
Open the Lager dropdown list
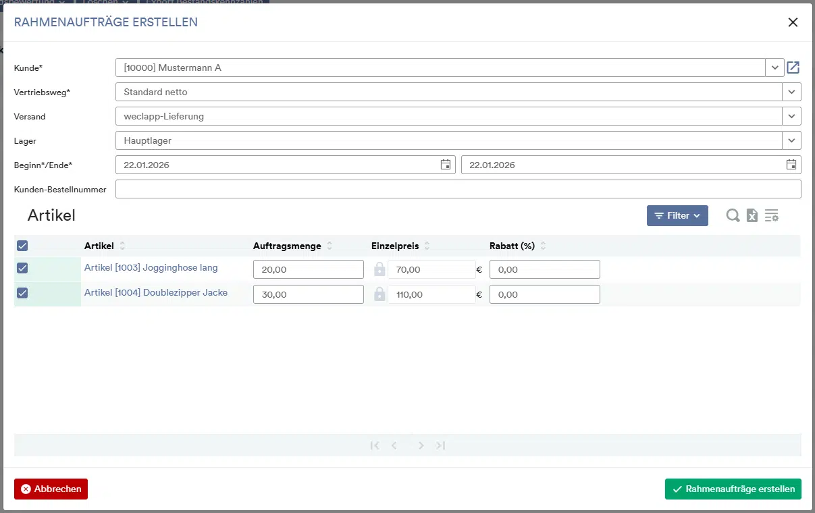791,140
